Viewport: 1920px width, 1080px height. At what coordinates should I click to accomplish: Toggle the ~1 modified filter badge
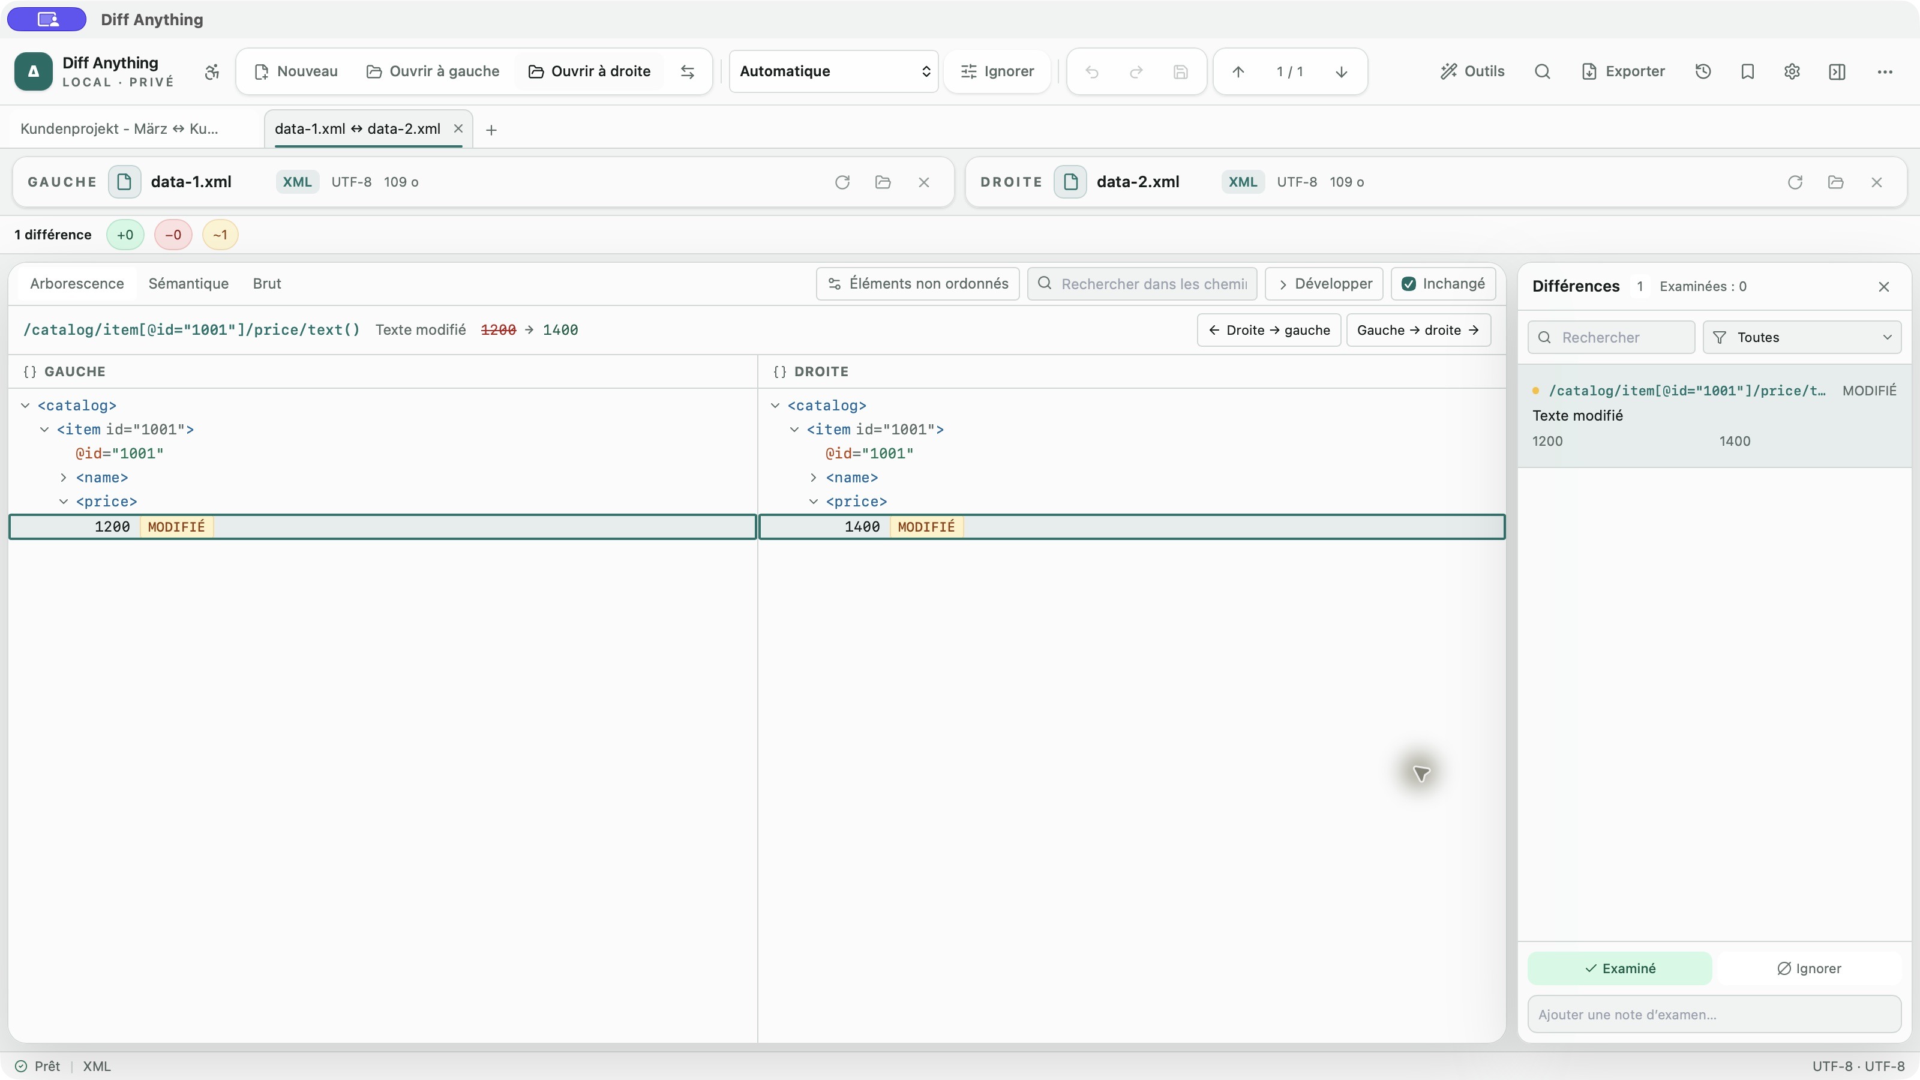pos(220,235)
